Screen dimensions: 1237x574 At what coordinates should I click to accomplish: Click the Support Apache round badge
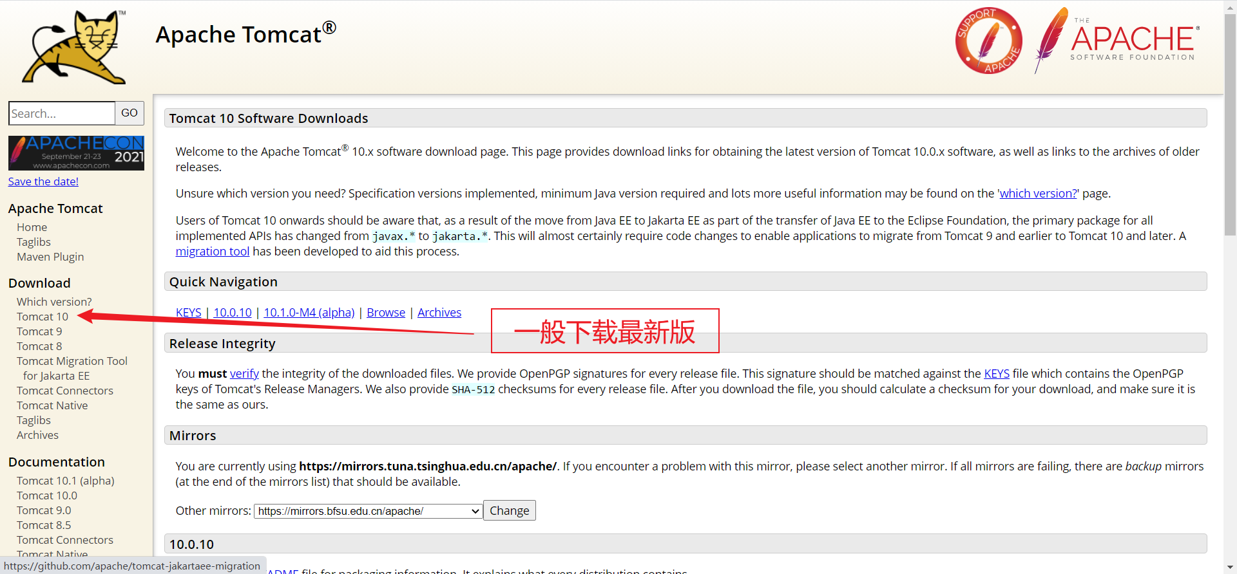988,41
